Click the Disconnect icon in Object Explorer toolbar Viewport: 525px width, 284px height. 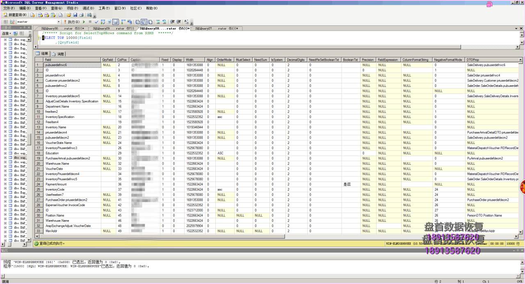tap(21, 33)
